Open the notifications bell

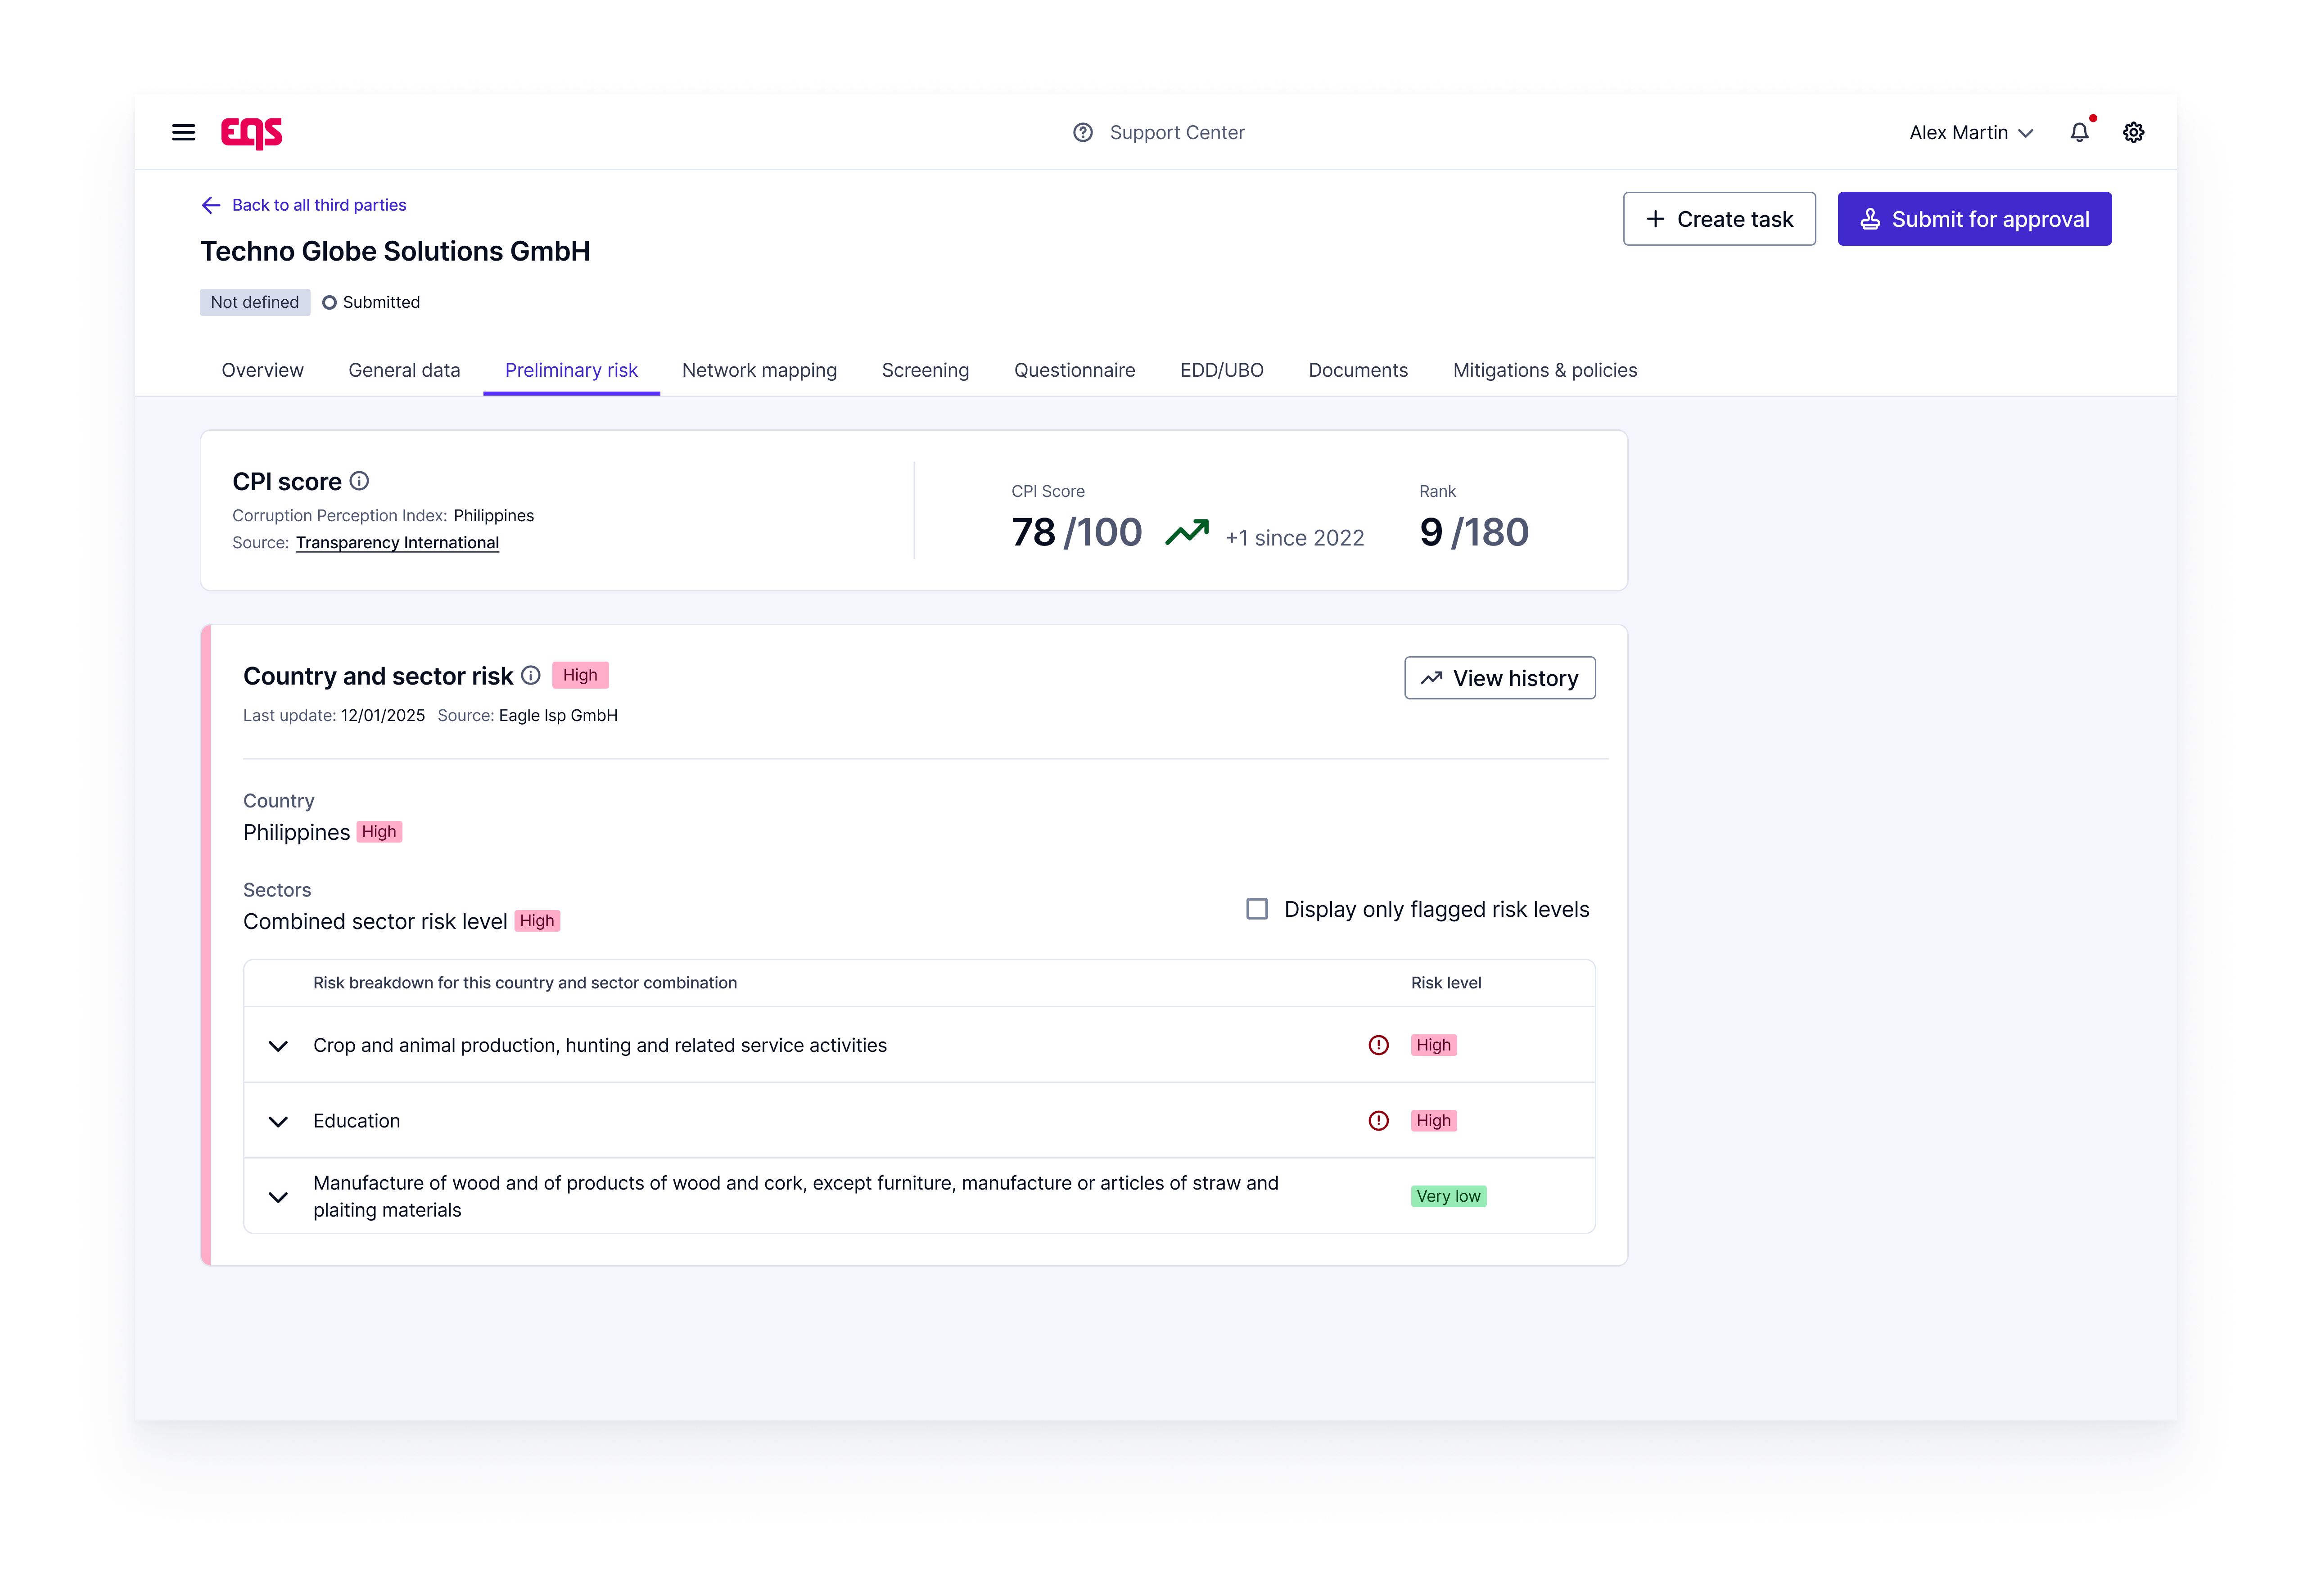point(2080,131)
